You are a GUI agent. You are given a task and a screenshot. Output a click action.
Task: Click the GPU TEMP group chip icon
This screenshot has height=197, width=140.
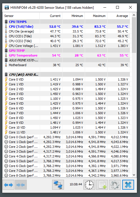pyautogui.click(x=6, y=51)
